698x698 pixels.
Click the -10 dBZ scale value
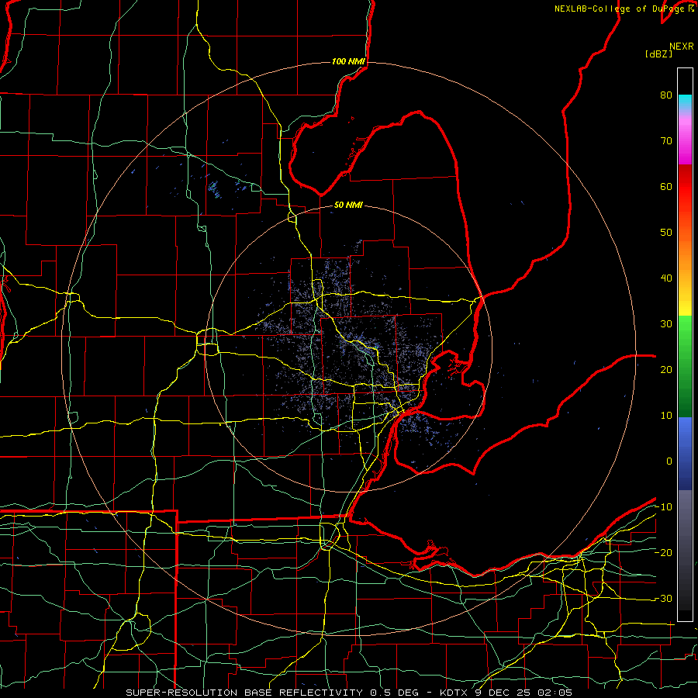[x=663, y=506]
